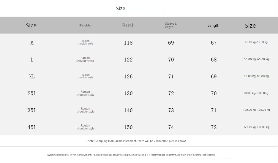Select the 80.00 kg-100.00 kg weight range
Image resolution: width=278 pixels, height=163 pixels.
click(x=256, y=93)
